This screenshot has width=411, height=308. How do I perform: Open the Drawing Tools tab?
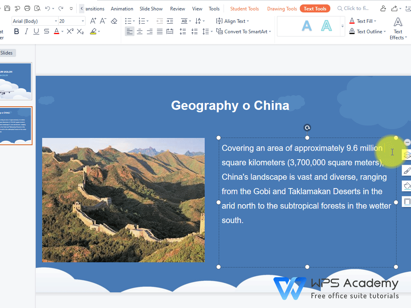[x=282, y=8]
